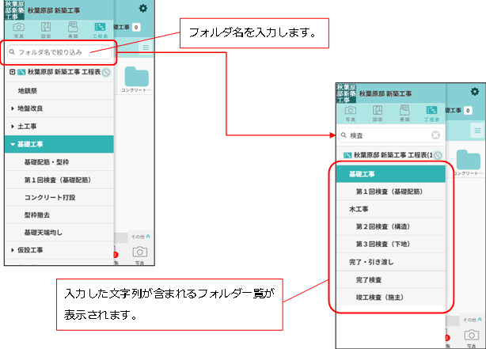The image size is (486, 349).
Task: Open settings gear in right panel
Action: 475,92
